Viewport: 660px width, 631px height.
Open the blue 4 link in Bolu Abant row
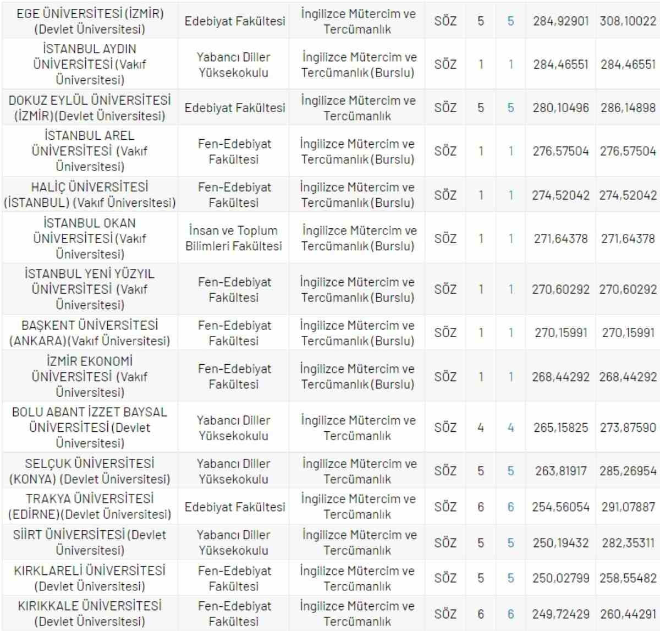coord(510,427)
